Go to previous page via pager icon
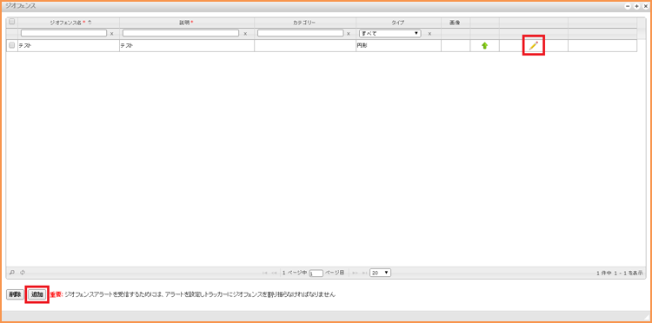This screenshot has height=323, width=652. 274,273
